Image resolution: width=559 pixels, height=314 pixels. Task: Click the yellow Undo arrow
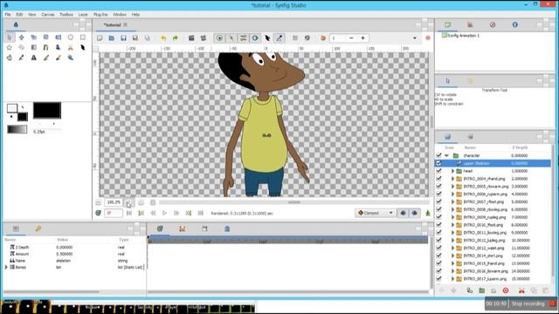click(163, 38)
